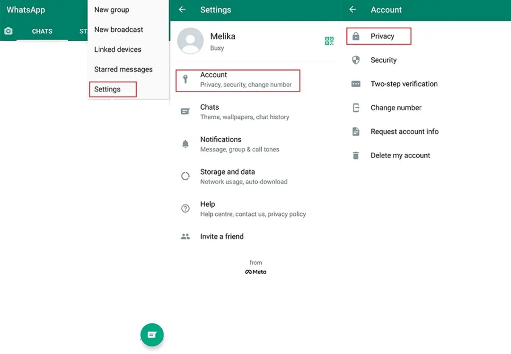Switch to the CHATS tab
The height and width of the screenshot is (354, 511).
tap(42, 31)
